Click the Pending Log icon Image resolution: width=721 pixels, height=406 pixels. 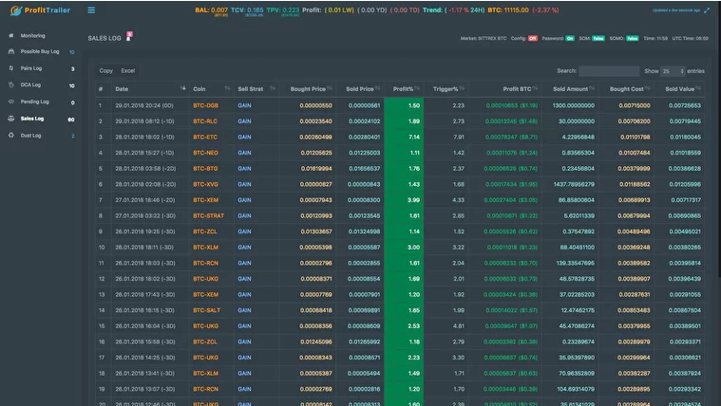coord(11,101)
